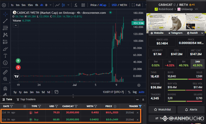Choose the candlestick chart style
The height and width of the screenshot is (124, 206).
[x=63, y=5]
